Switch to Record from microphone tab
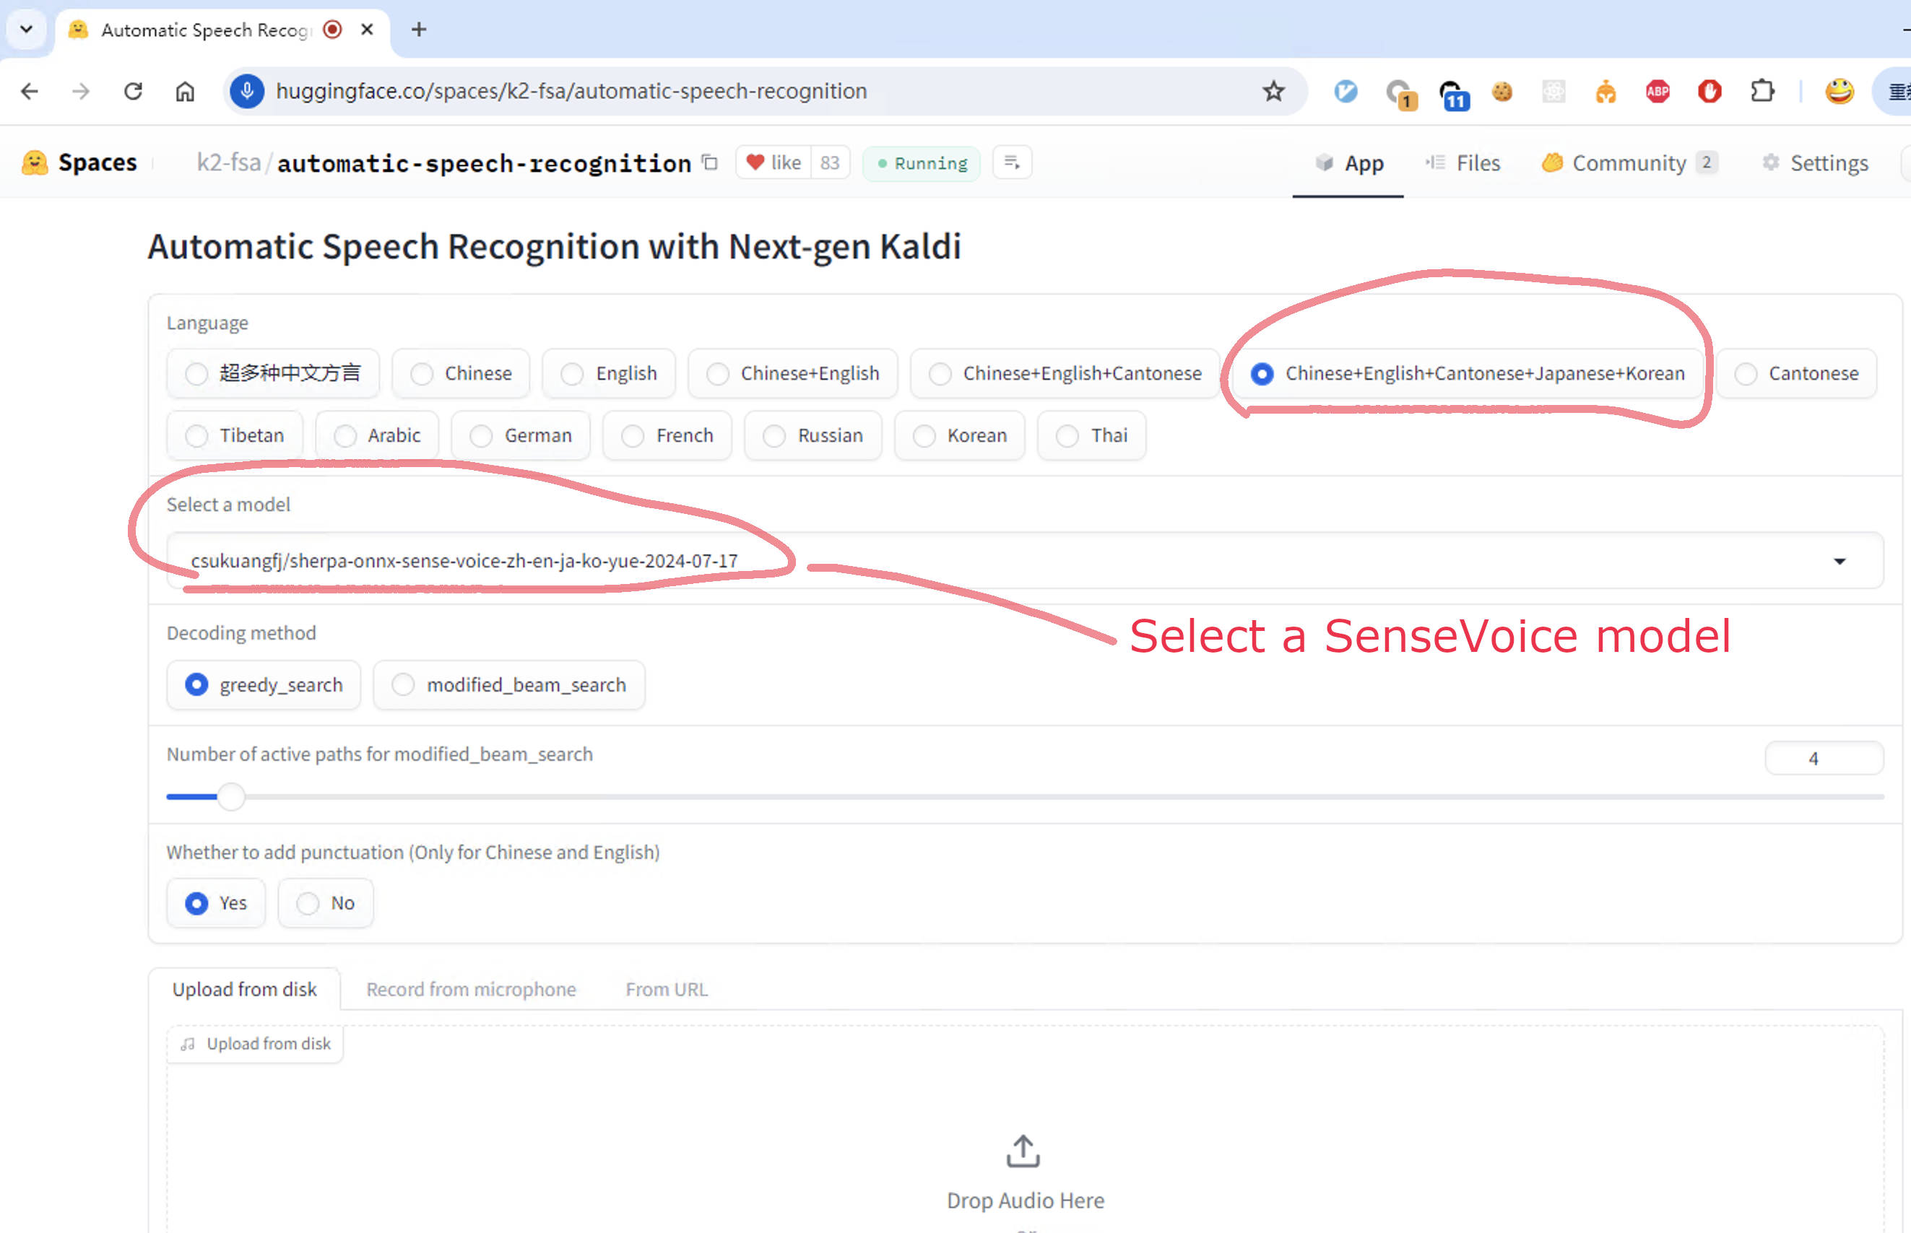Viewport: 1911px width, 1233px height. 471,989
